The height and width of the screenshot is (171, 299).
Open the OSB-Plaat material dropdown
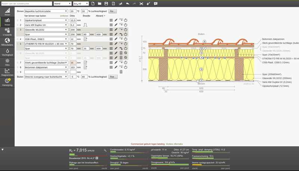point(46,39)
